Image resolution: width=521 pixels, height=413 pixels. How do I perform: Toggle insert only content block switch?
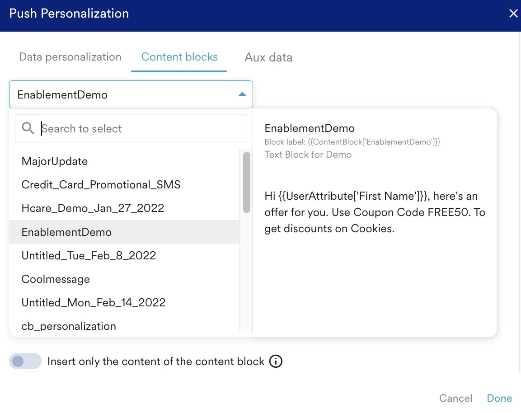pos(25,361)
